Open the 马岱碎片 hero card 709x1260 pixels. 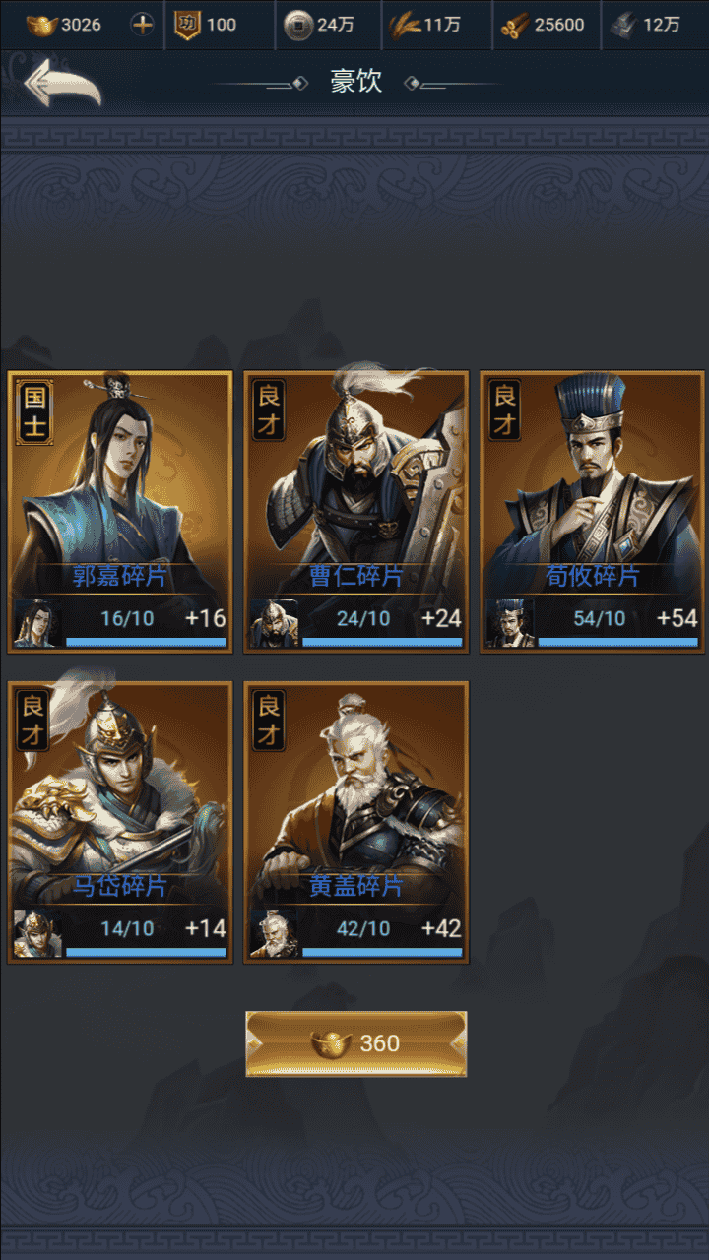tap(120, 822)
